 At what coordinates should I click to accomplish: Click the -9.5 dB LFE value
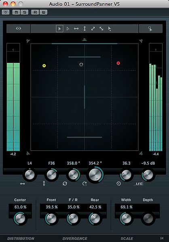148,163
